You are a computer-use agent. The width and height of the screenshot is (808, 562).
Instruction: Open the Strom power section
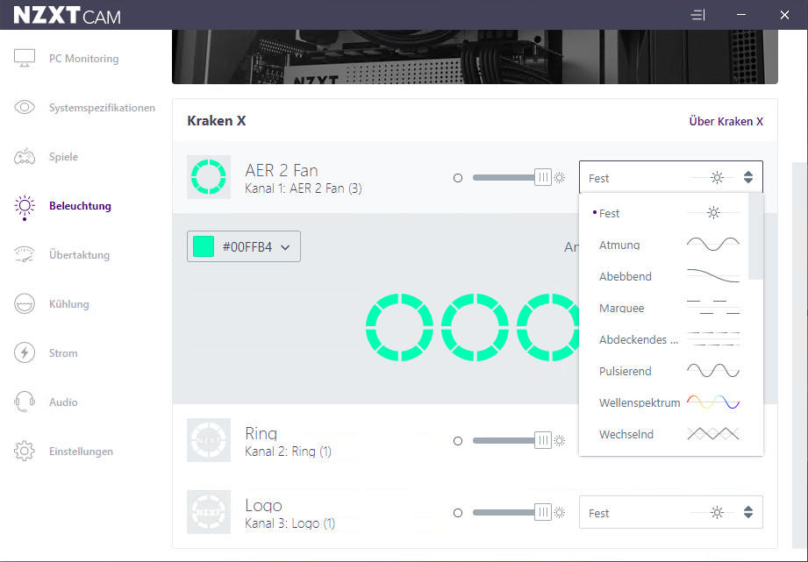(x=25, y=353)
